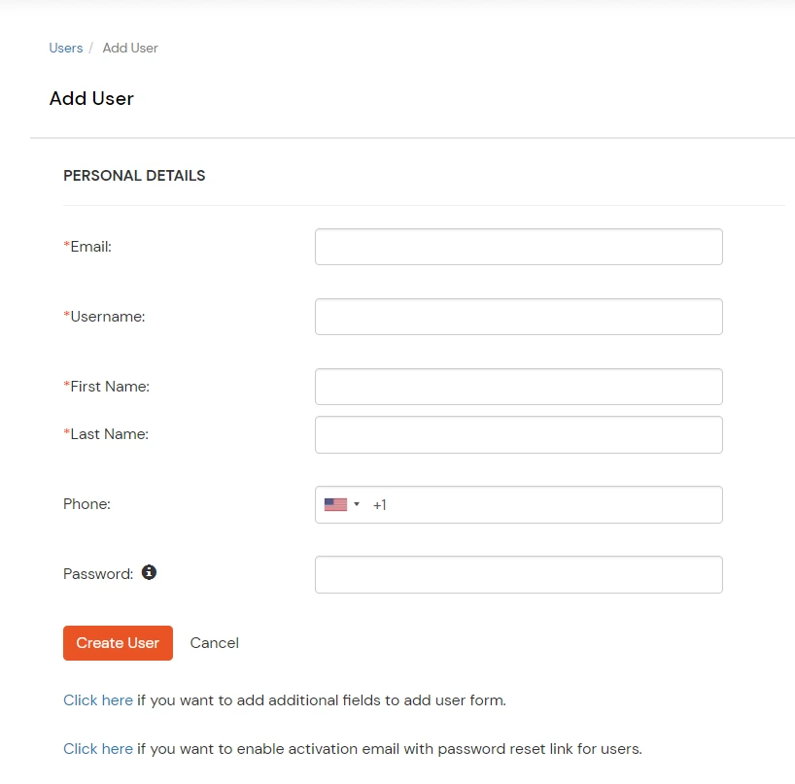This screenshot has width=795, height=784.
Task: Focus the First Name text field
Action: (x=518, y=386)
